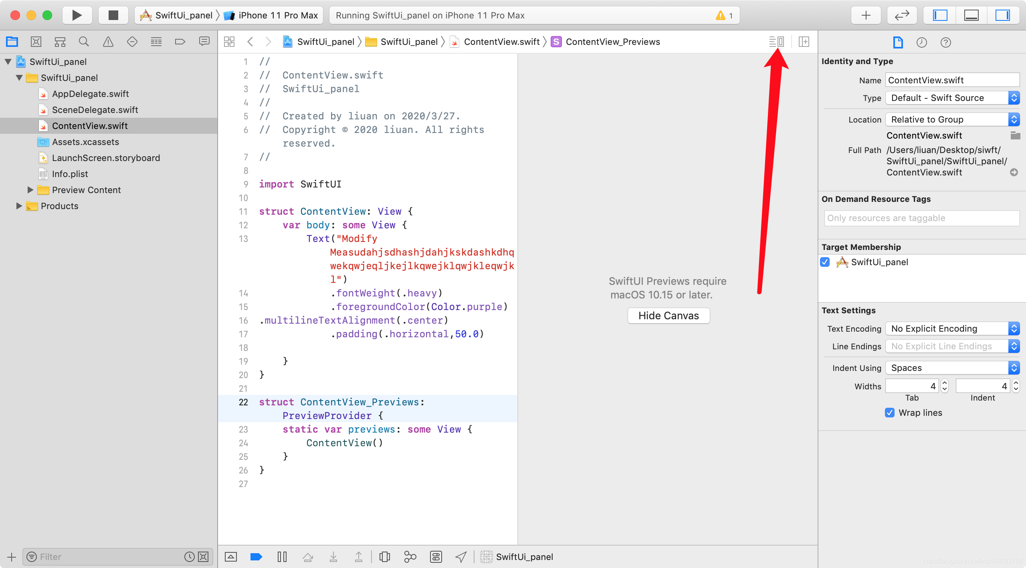Toggle breakpoints with the blue flag icon
Screen dimensions: 1026x568
click(256, 557)
